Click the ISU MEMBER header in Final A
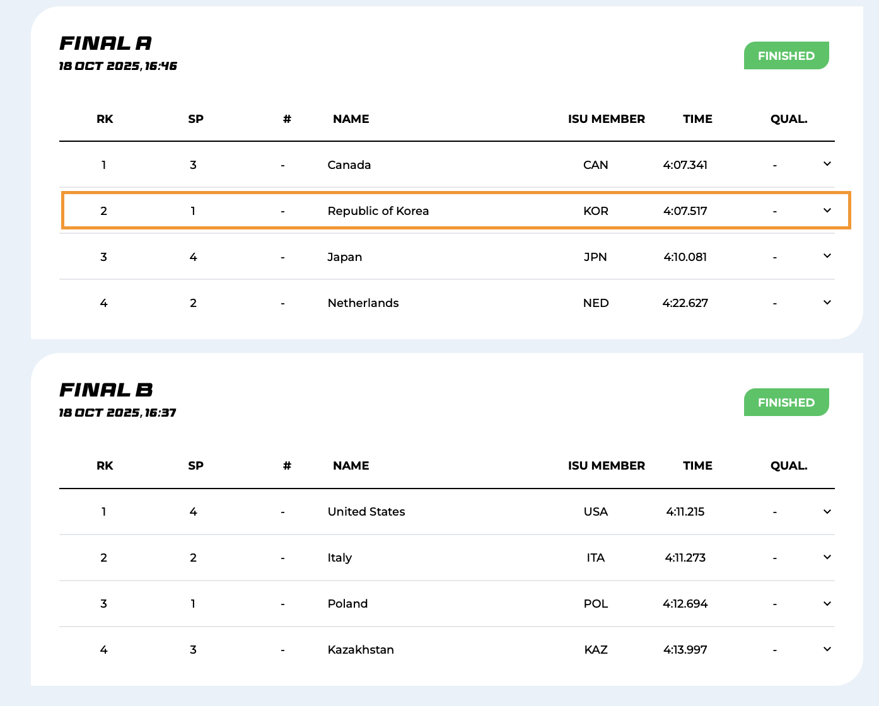Viewport: 879px width, 706px height. [x=606, y=119]
